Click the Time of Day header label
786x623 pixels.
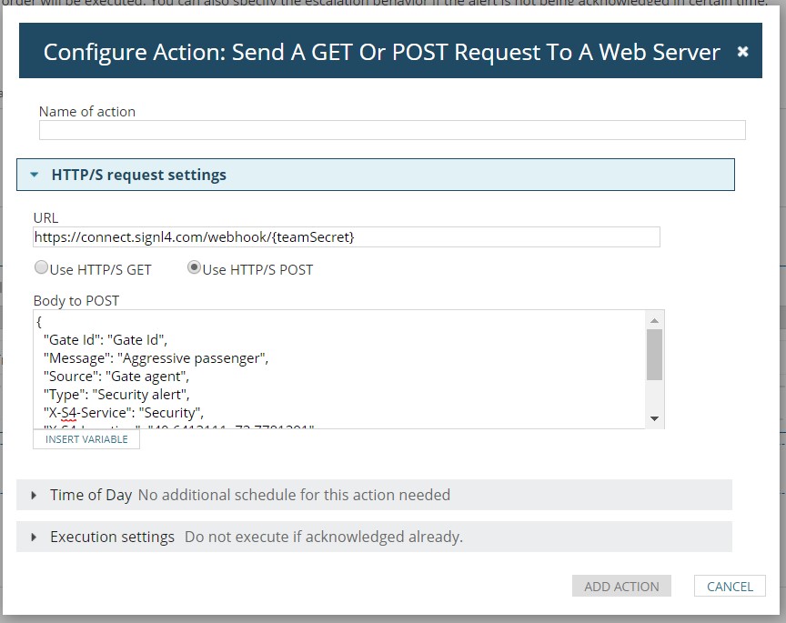coord(91,495)
